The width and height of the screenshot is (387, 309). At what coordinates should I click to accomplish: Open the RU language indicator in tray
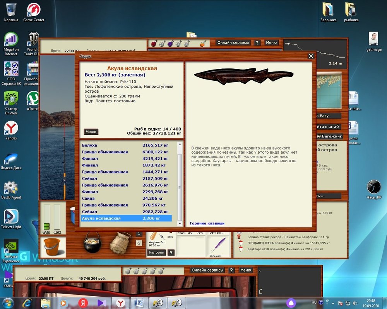[314, 302]
